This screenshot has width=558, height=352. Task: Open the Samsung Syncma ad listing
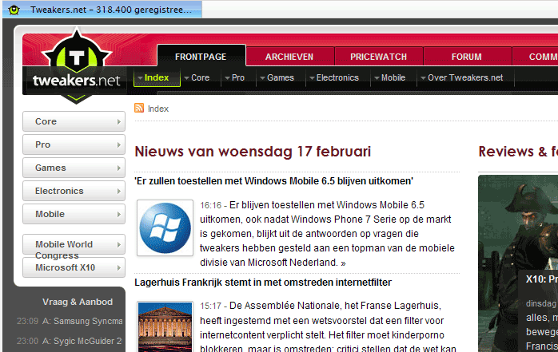click(82, 321)
